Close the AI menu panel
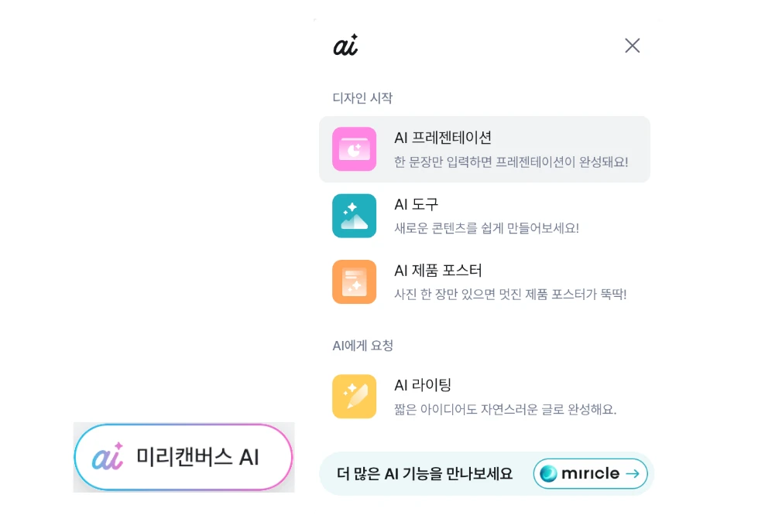The image size is (765, 532). 633,46
